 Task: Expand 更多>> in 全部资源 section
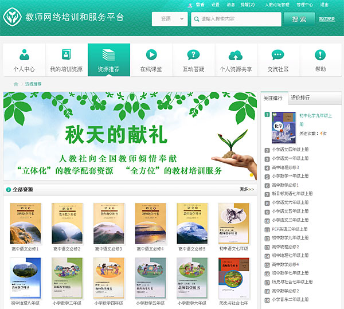[247, 189]
